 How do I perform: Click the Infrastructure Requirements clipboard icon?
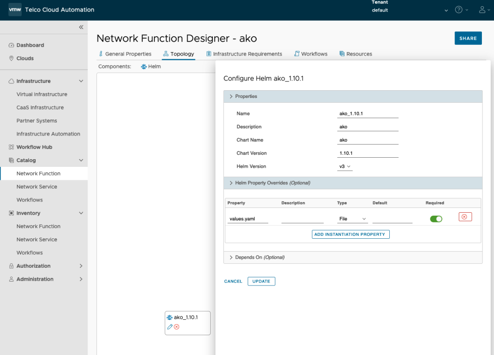208,54
